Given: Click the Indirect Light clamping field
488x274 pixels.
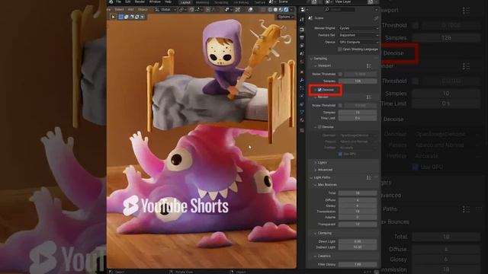Looking at the screenshot, I should tap(358, 247).
